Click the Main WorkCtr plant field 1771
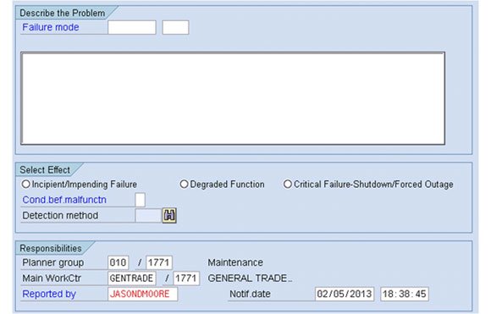The image size is (491, 314). coord(186,278)
